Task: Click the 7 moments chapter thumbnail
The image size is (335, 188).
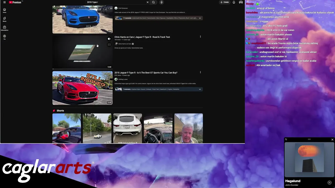Action: (x=119, y=89)
